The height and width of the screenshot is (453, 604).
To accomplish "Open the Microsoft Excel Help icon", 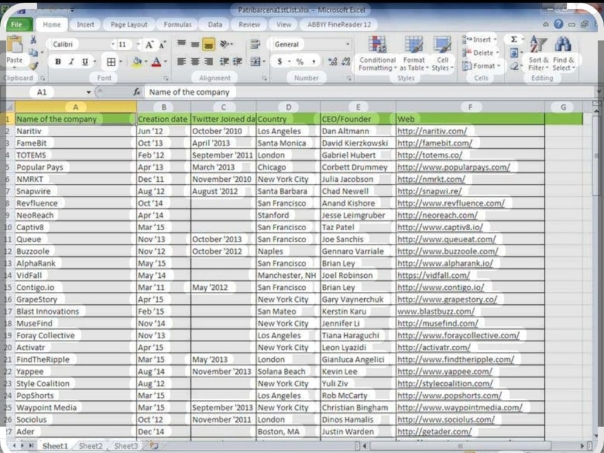I will [558, 24].
